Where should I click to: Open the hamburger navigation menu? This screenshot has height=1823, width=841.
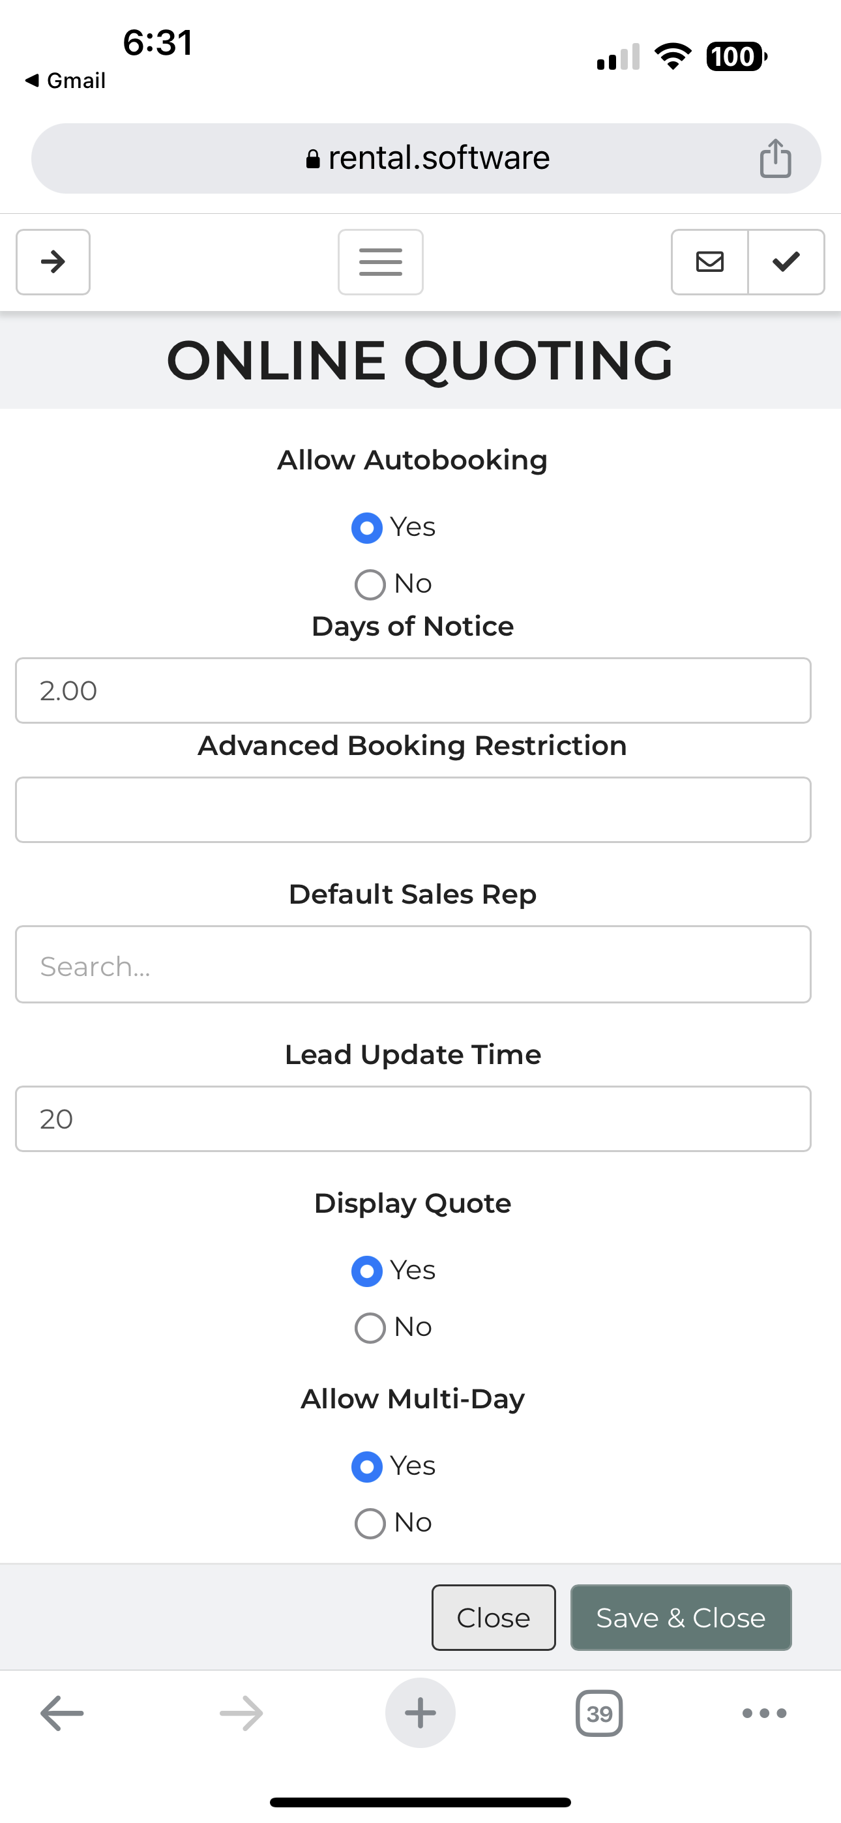pyautogui.click(x=380, y=262)
